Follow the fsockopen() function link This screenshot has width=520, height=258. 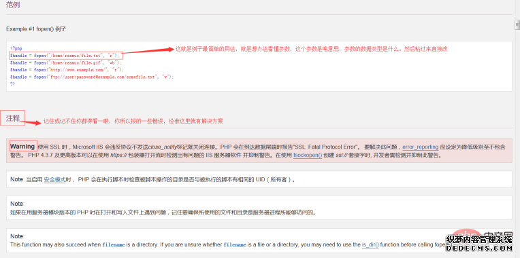[x=308, y=155]
